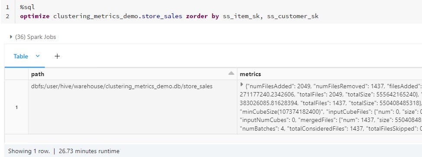Add a new visualization with plus icon

point(57,56)
